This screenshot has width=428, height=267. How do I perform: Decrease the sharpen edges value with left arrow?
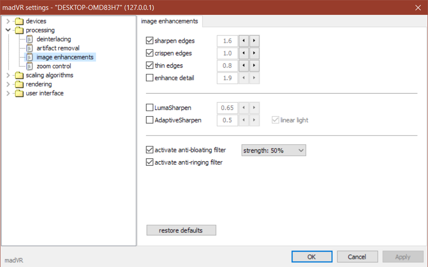tap(244, 41)
